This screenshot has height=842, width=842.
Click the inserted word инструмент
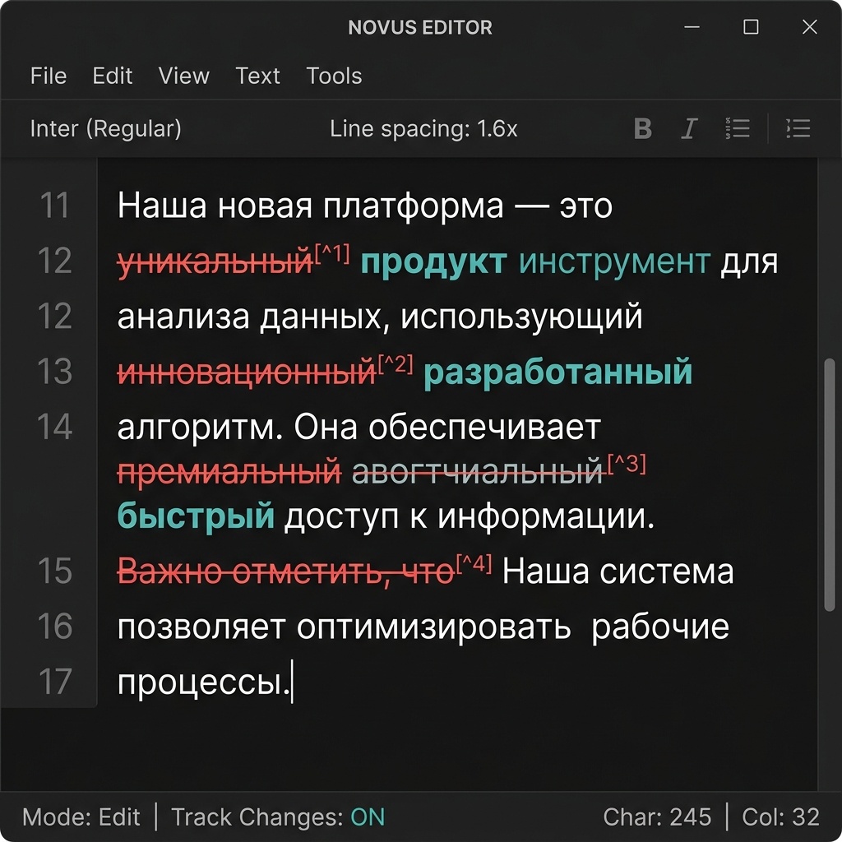(x=615, y=262)
